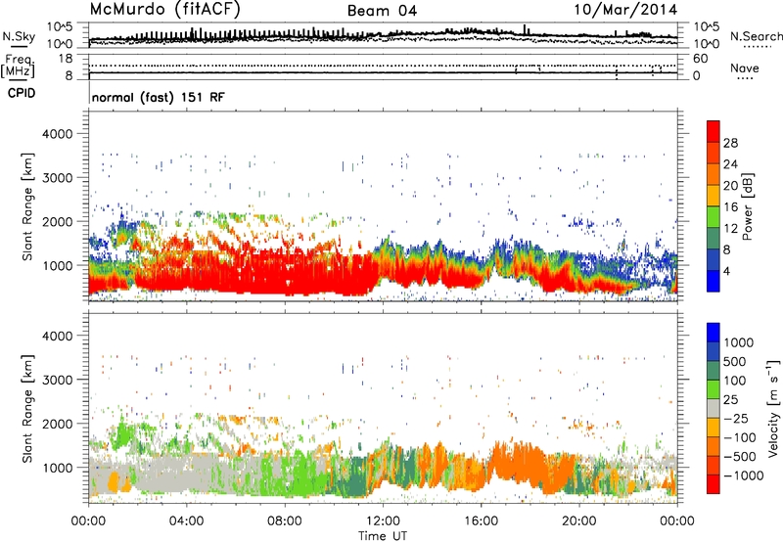Click the "Nave" legend label

[744, 68]
